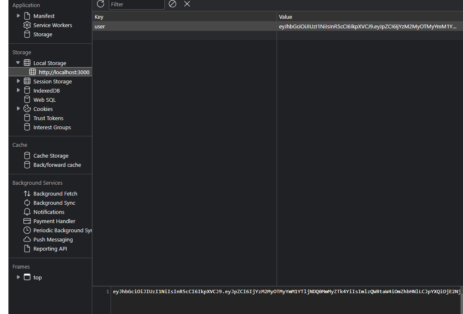Open the Interest Groups label
The image size is (463, 314).
[x=52, y=127]
